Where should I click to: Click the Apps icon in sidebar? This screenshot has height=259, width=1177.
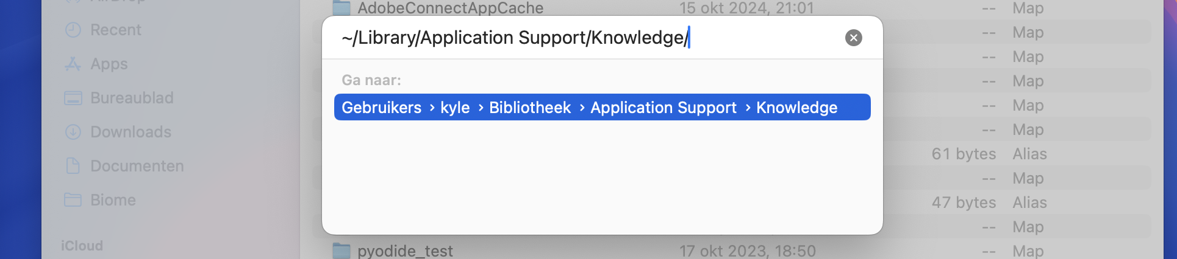coord(73,64)
